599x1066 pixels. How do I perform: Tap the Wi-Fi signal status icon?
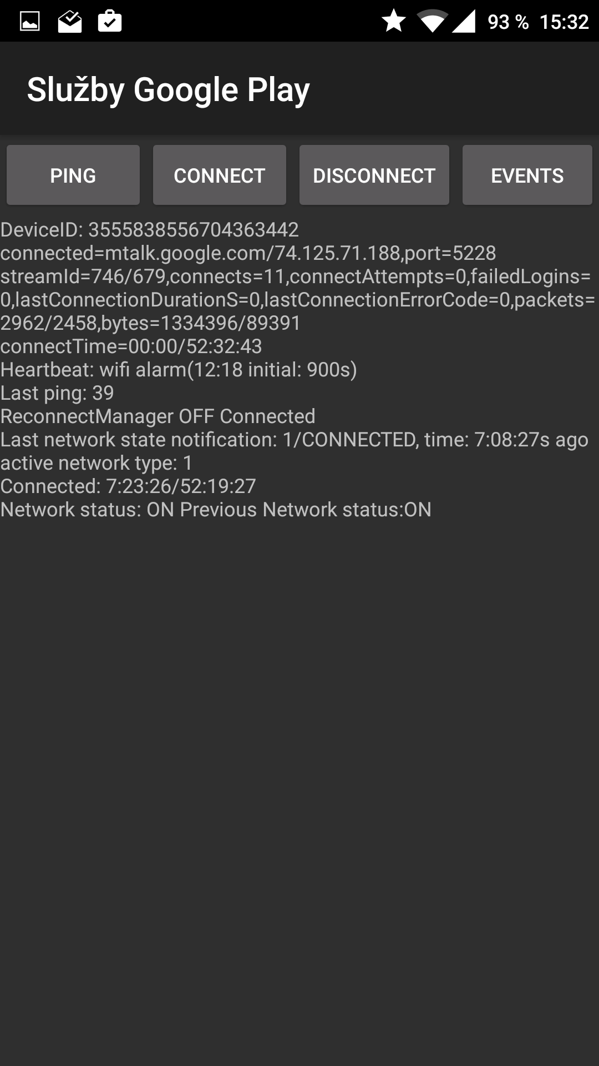coord(433,22)
